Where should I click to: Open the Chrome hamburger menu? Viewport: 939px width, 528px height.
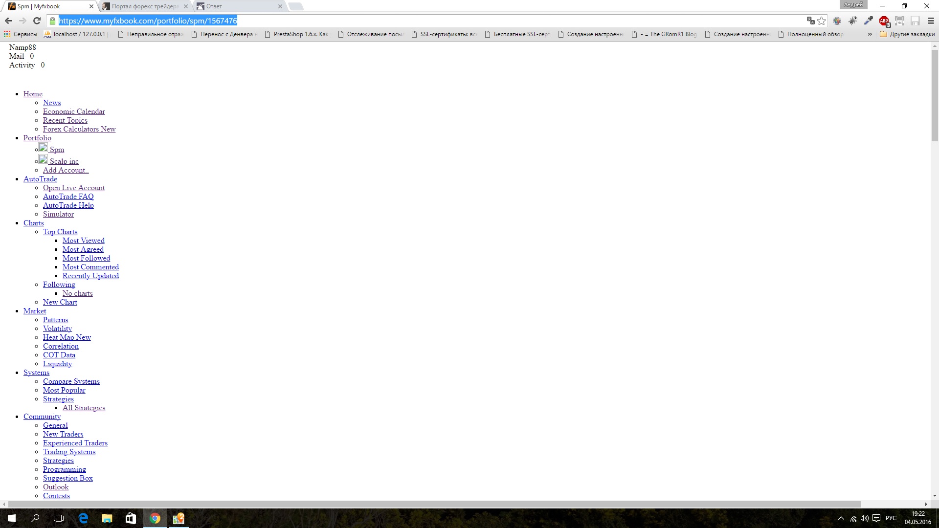931,21
